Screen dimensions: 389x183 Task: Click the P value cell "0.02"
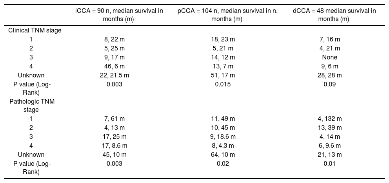pos(227,164)
